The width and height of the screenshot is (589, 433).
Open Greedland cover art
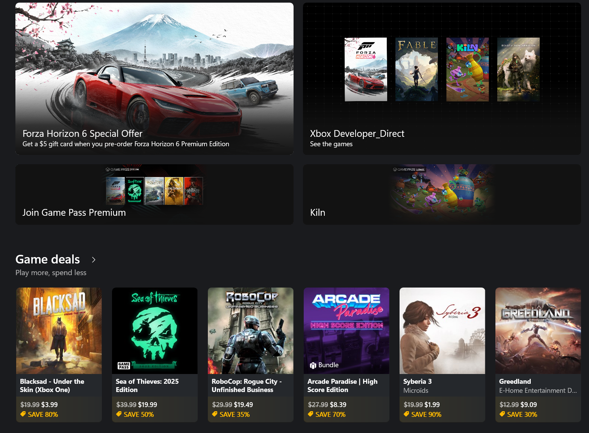click(x=538, y=331)
